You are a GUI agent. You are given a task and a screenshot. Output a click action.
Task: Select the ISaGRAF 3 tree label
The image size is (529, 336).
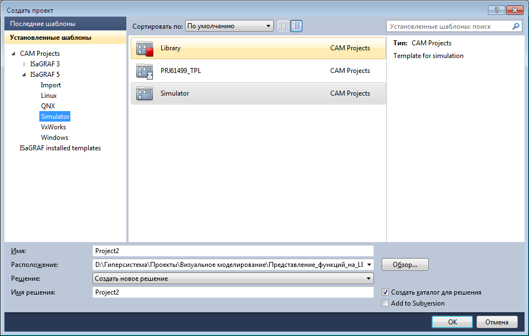click(44, 64)
